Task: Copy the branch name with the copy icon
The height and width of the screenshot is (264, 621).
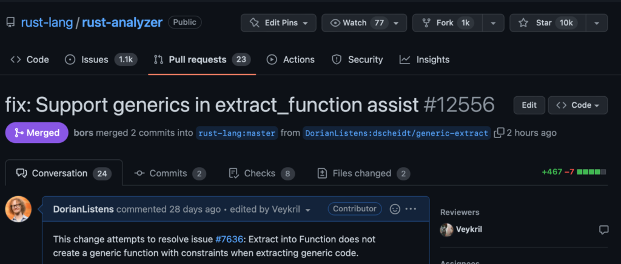Action: pos(499,133)
